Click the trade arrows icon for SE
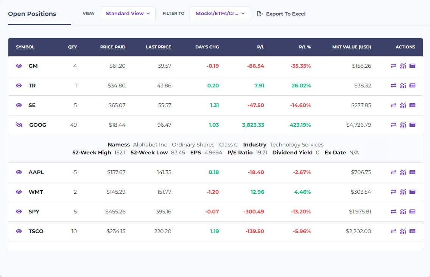Screen dimensions: 430x277 (x=393, y=105)
